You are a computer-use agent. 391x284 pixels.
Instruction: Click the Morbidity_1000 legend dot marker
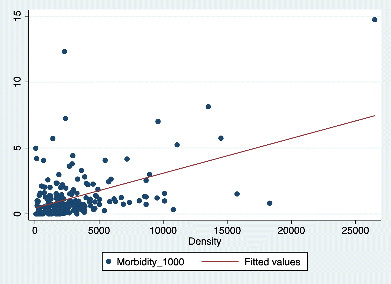109,261
